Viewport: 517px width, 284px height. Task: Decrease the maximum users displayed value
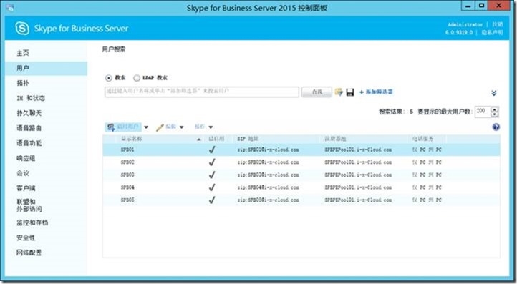click(495, 114)
